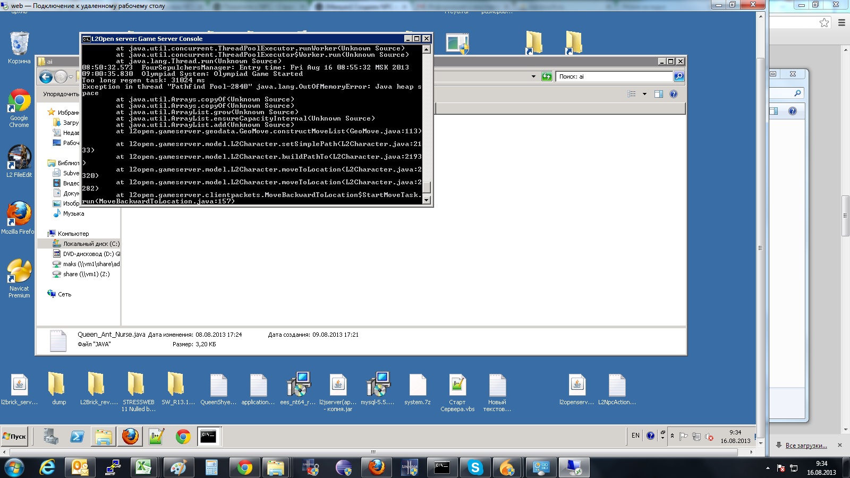Open PowerShell from the remote taskbar
Image resolution: width=850 pixels, height=478 pixels.
pos(77,437)
